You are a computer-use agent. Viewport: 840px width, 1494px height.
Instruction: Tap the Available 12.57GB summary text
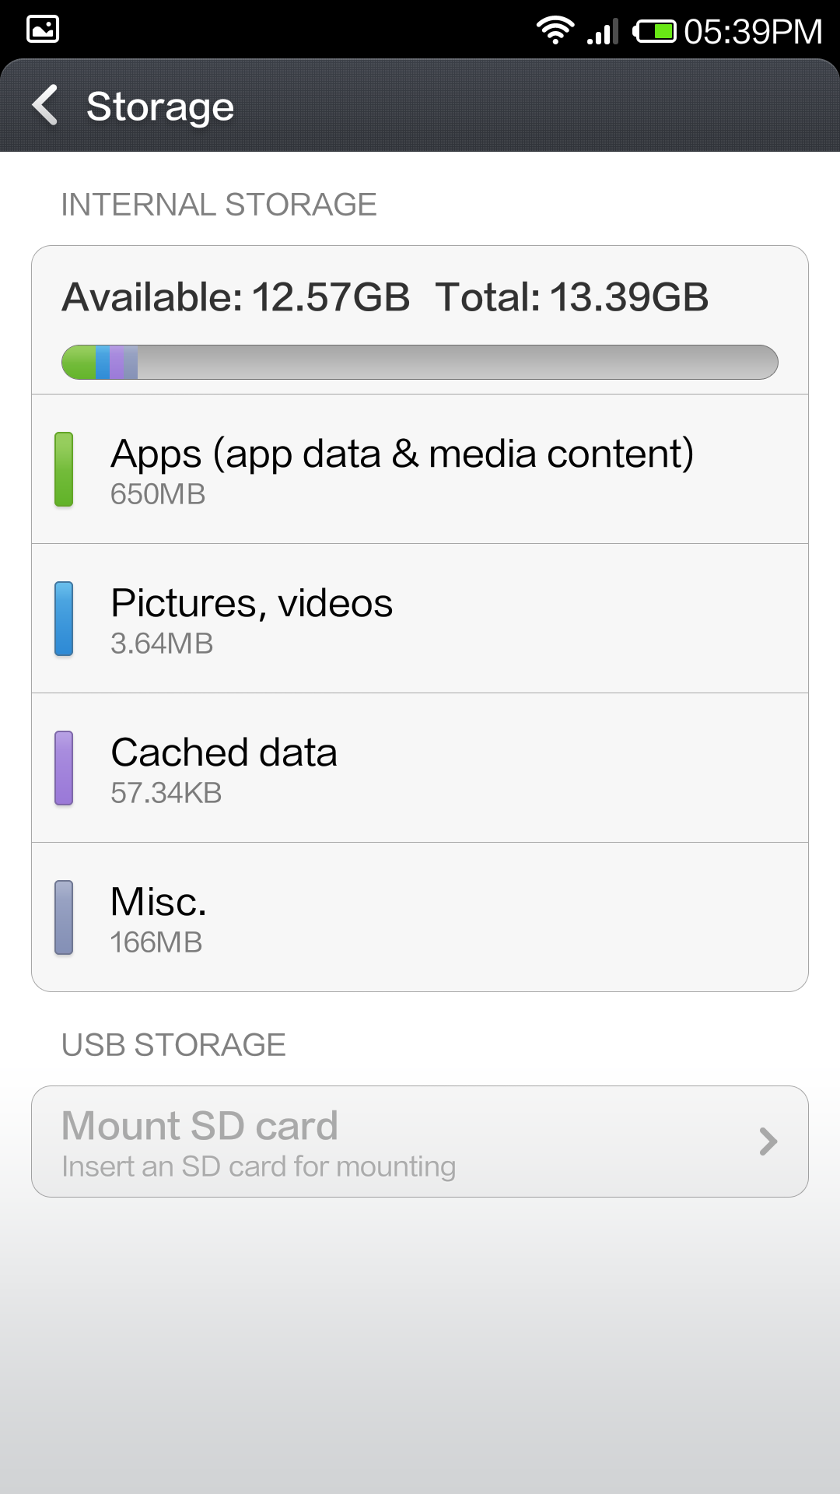[236, 297]
